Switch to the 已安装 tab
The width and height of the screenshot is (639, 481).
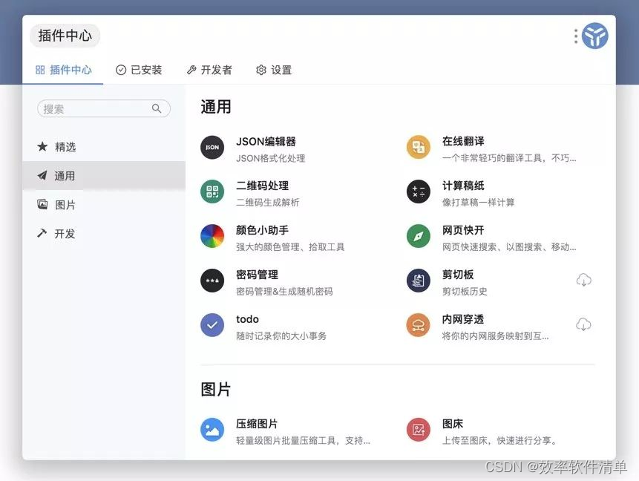pyautogui.click(x=139, y=70)
